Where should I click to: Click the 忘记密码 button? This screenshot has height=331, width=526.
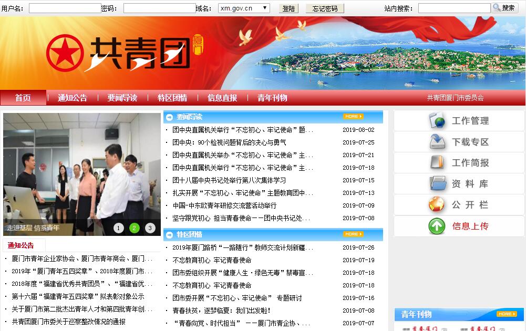click(x=325, y=8)
